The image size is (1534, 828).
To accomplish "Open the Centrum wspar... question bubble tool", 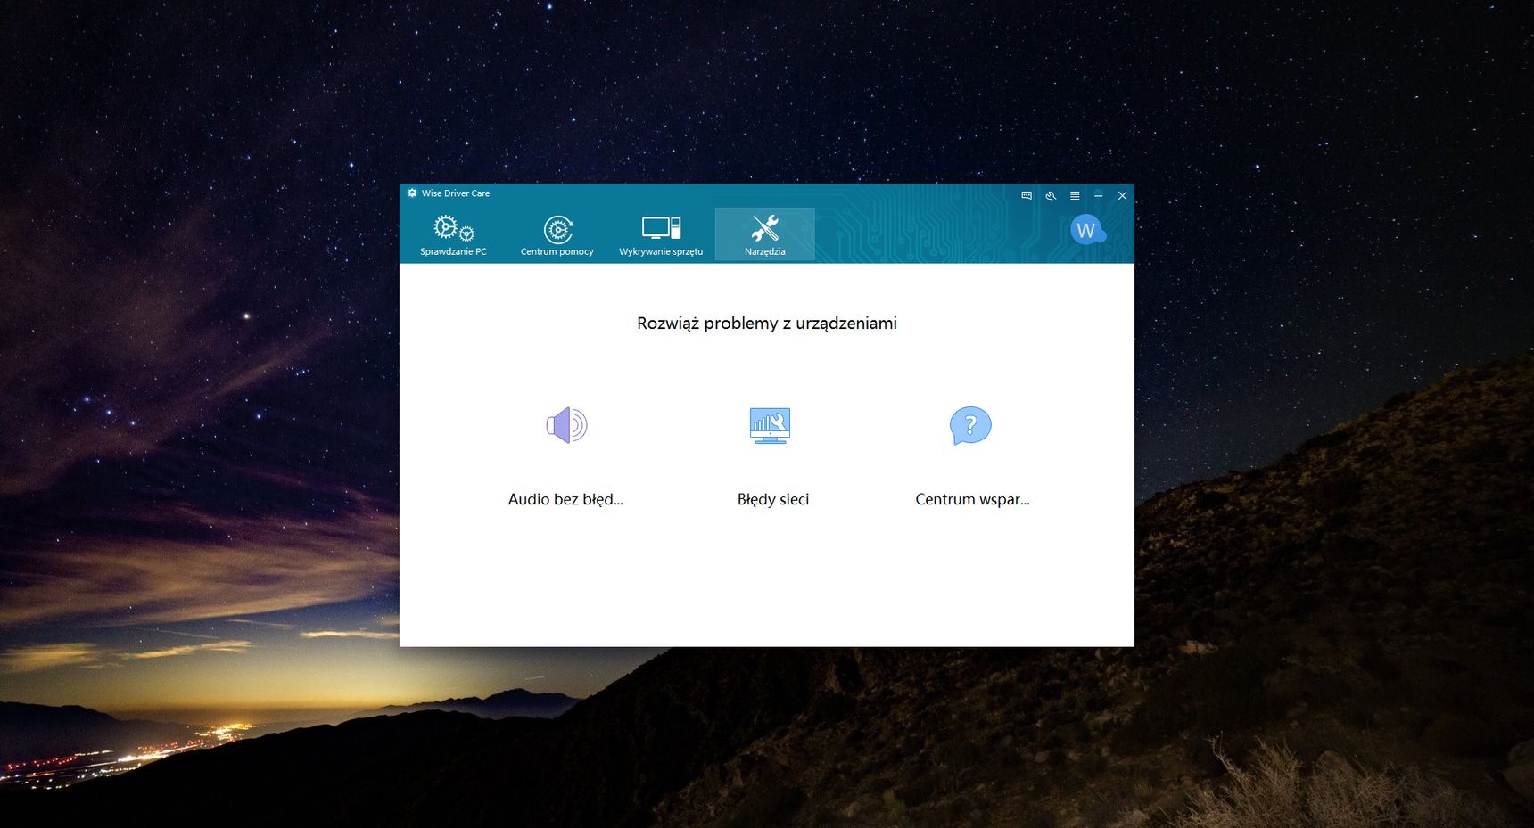I will point(971,425).
